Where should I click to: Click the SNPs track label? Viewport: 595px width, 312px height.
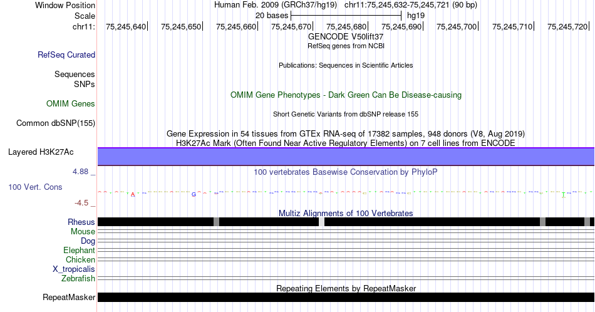(x=85, y=84)
